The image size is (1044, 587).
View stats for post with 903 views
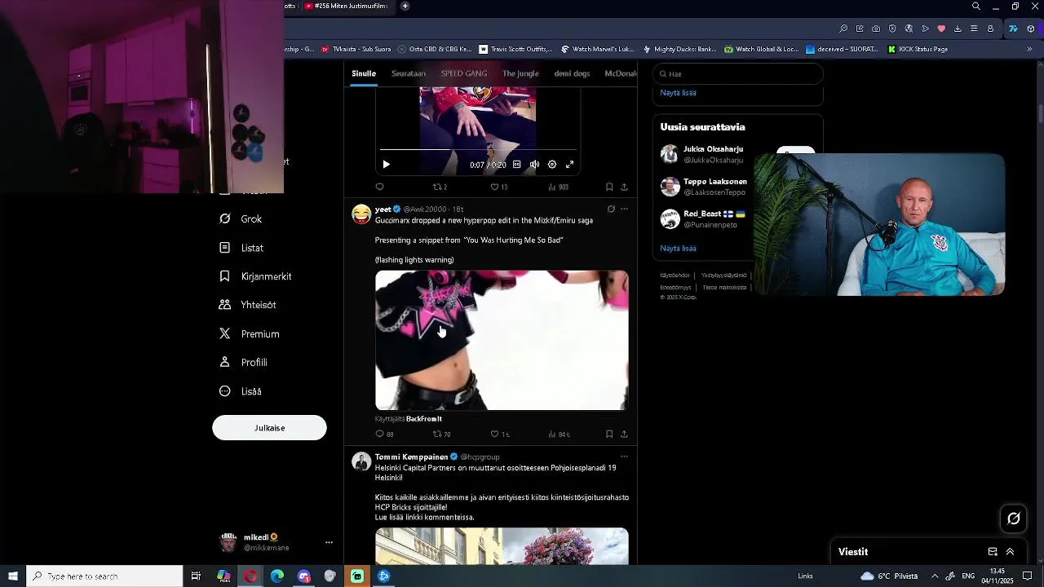click(558, 187)
